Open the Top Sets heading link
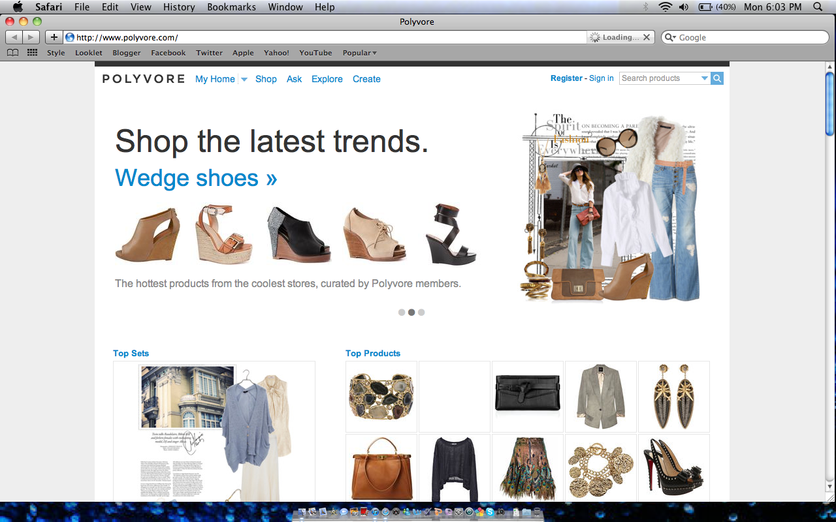 click(x=131, y=353)
